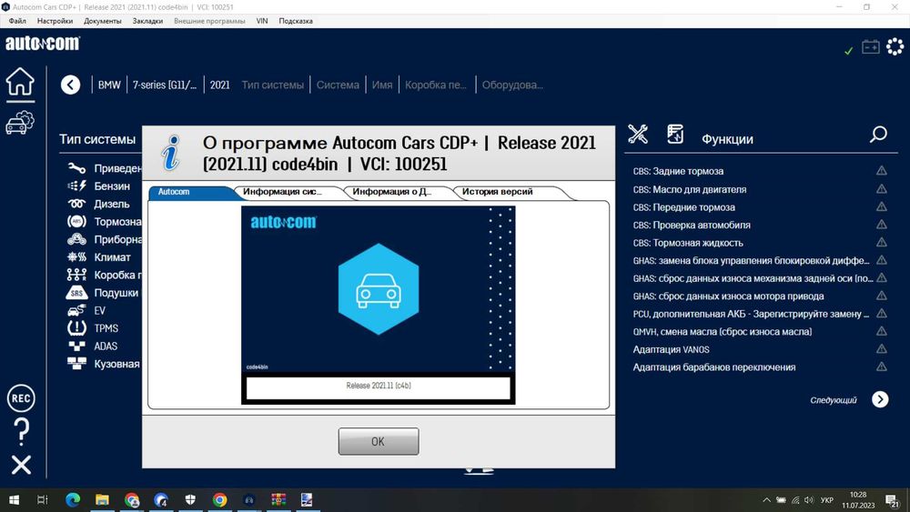This screenshot has width=910, height=512.
Task: Open Адаптация барабанов переключения function
Action: pyautogui.click(x=713, y=367)
